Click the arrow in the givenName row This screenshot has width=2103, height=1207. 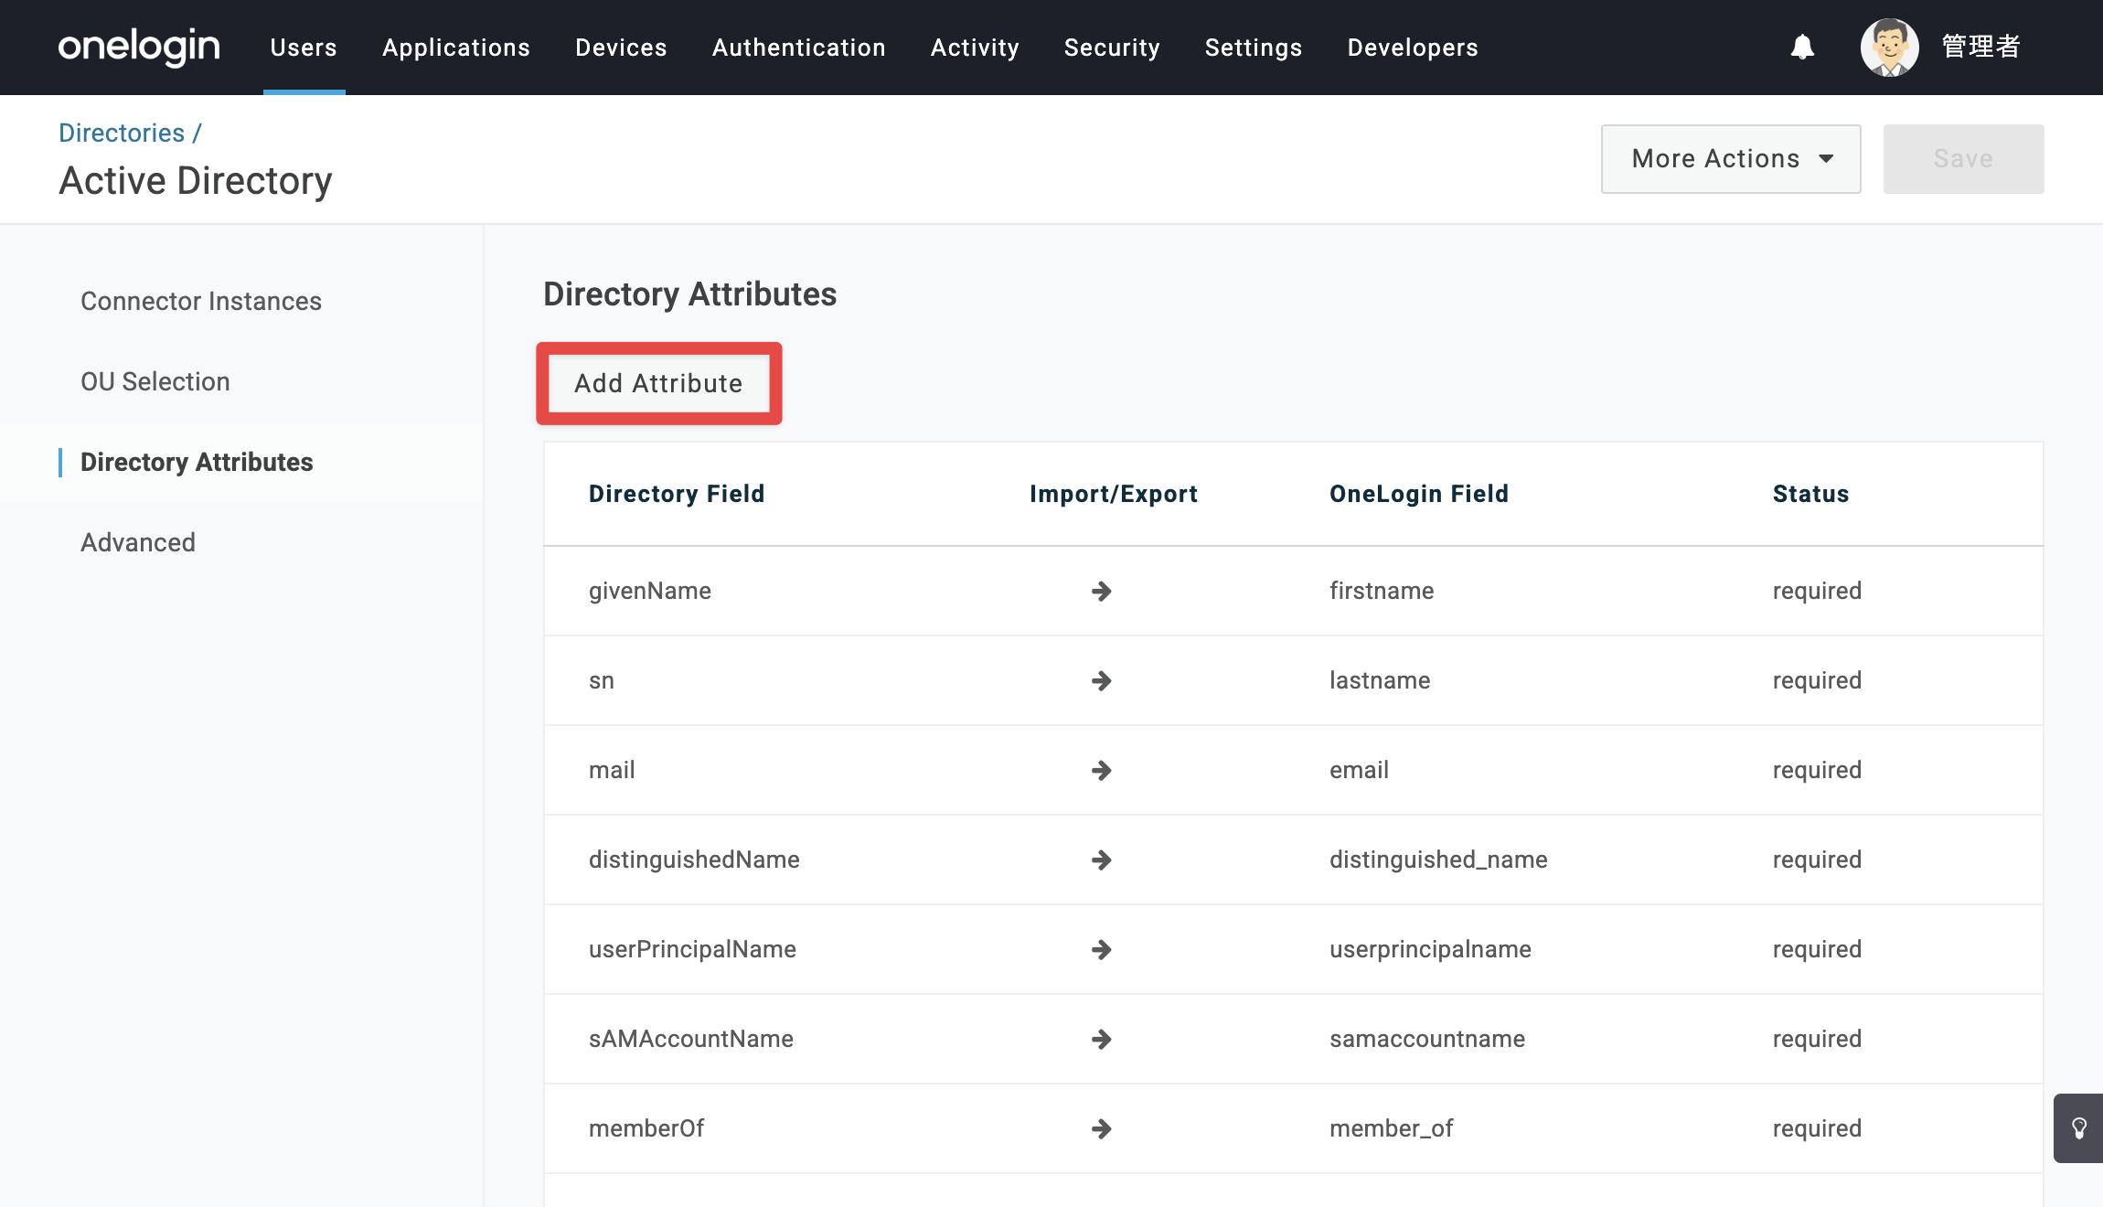coord(1102,592)
